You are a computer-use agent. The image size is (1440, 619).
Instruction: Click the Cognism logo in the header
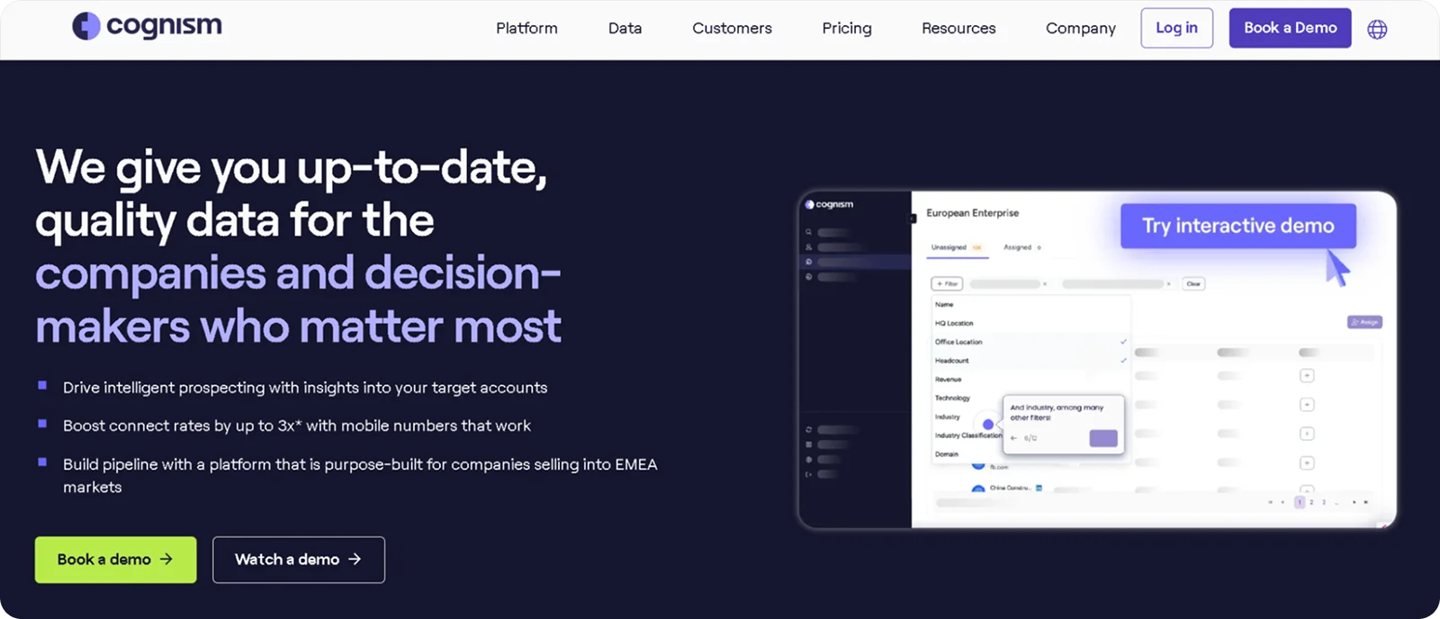click(147, 26)
